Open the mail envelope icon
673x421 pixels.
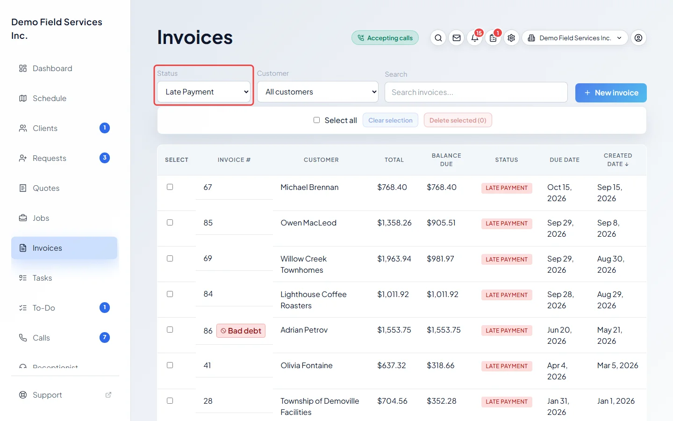(457, 38)
